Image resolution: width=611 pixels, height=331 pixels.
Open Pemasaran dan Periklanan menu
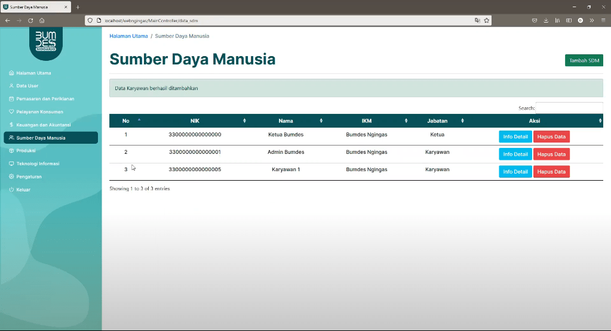45,99
